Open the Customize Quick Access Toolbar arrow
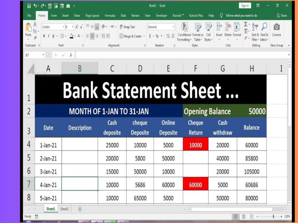This screenshot has width=298, height=223. pos(74,6)
